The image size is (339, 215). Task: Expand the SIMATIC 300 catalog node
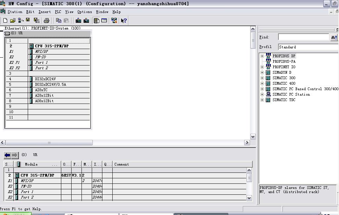(x=262, y=78)
